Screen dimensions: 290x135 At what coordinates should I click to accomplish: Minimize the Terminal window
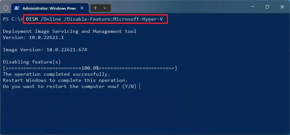253,7
